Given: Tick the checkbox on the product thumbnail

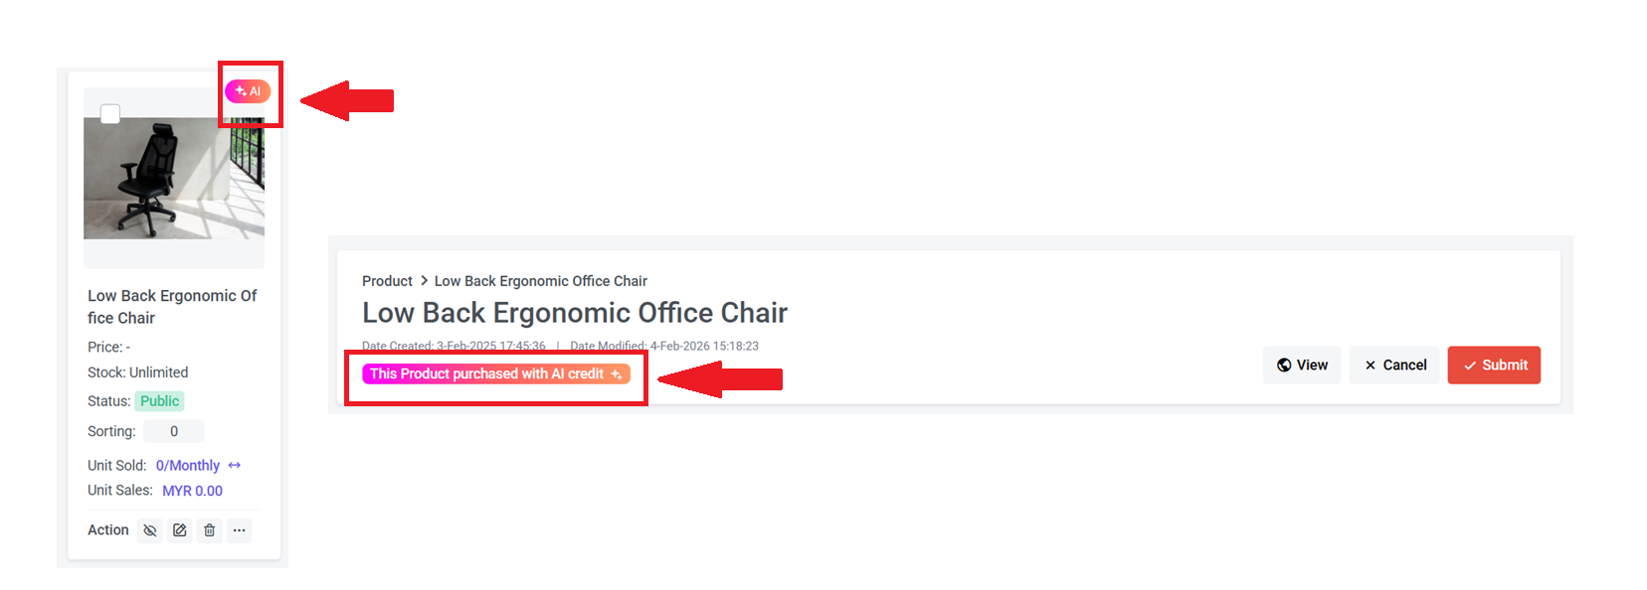Looking at the screenshot, I should click(x=110, y=114).
